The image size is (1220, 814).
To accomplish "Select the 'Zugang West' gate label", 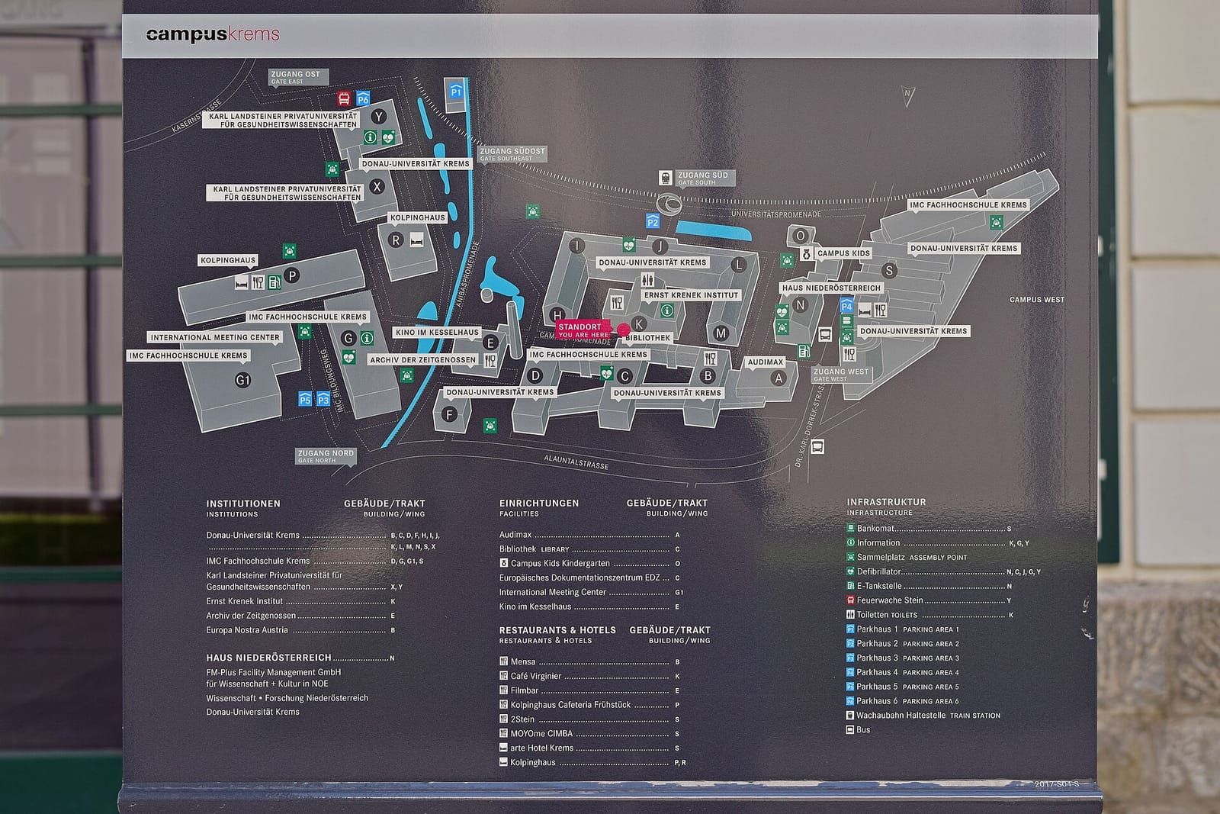I will [x=841, y=375].
